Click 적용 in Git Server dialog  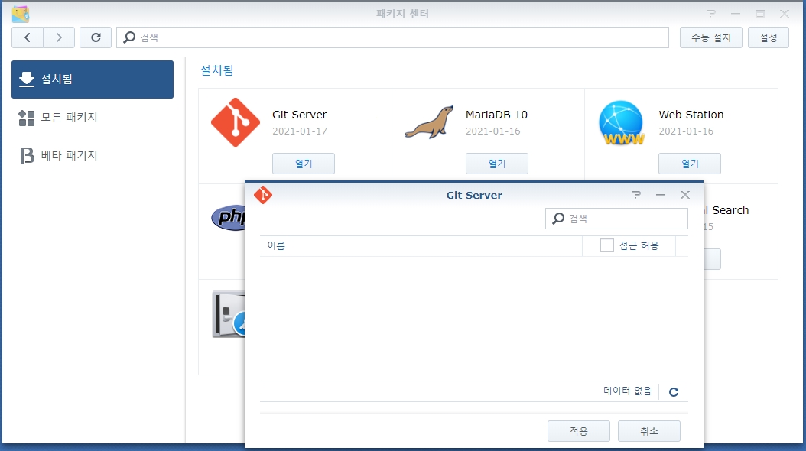click(579, 431)
